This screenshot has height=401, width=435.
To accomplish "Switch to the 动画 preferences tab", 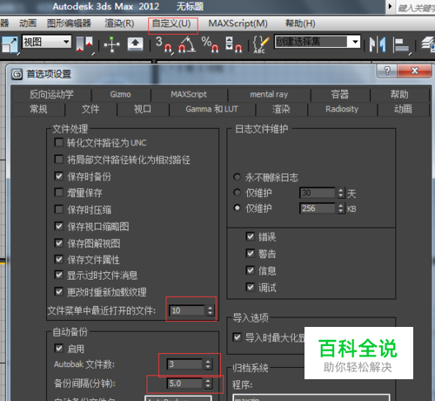I will pyautogui.click(x=403, y=109).
